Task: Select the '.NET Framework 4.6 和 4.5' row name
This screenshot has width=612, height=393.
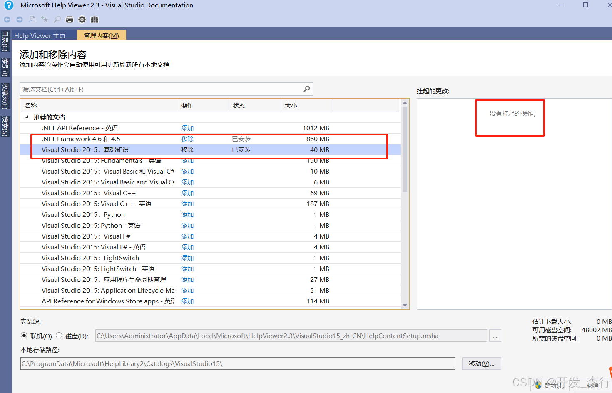Action: tap(81, 139)
